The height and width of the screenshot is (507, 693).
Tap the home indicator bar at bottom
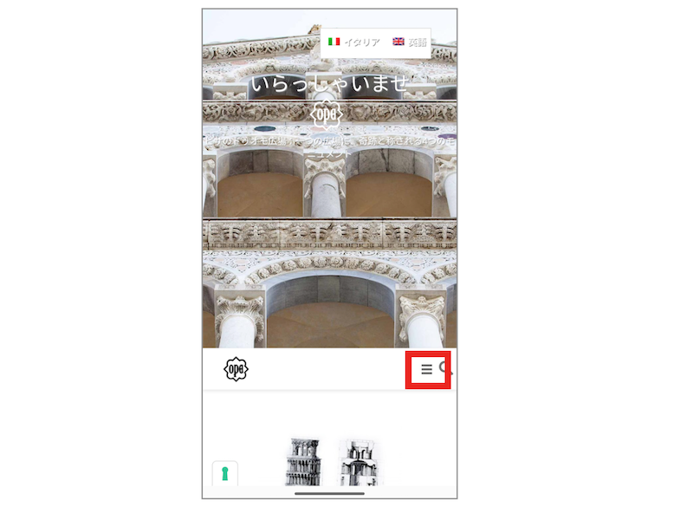pyautogui.click(x=330, y=493)
